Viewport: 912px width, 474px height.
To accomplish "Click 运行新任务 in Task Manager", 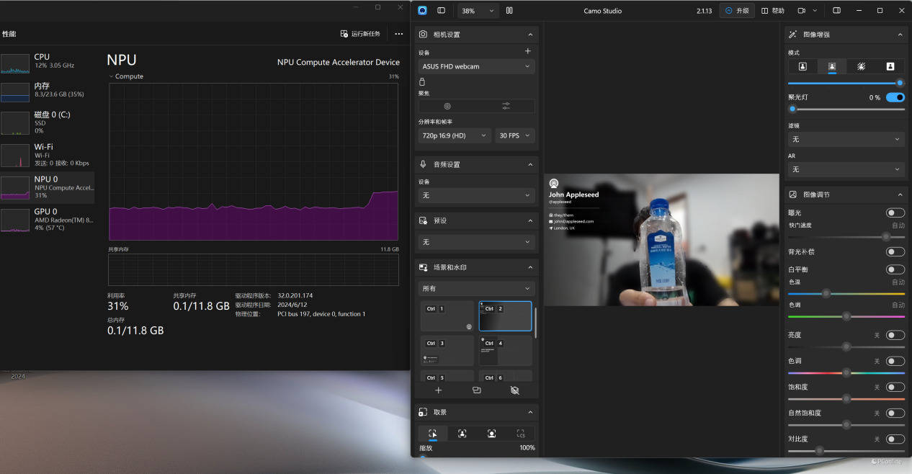I will (360, 34).
